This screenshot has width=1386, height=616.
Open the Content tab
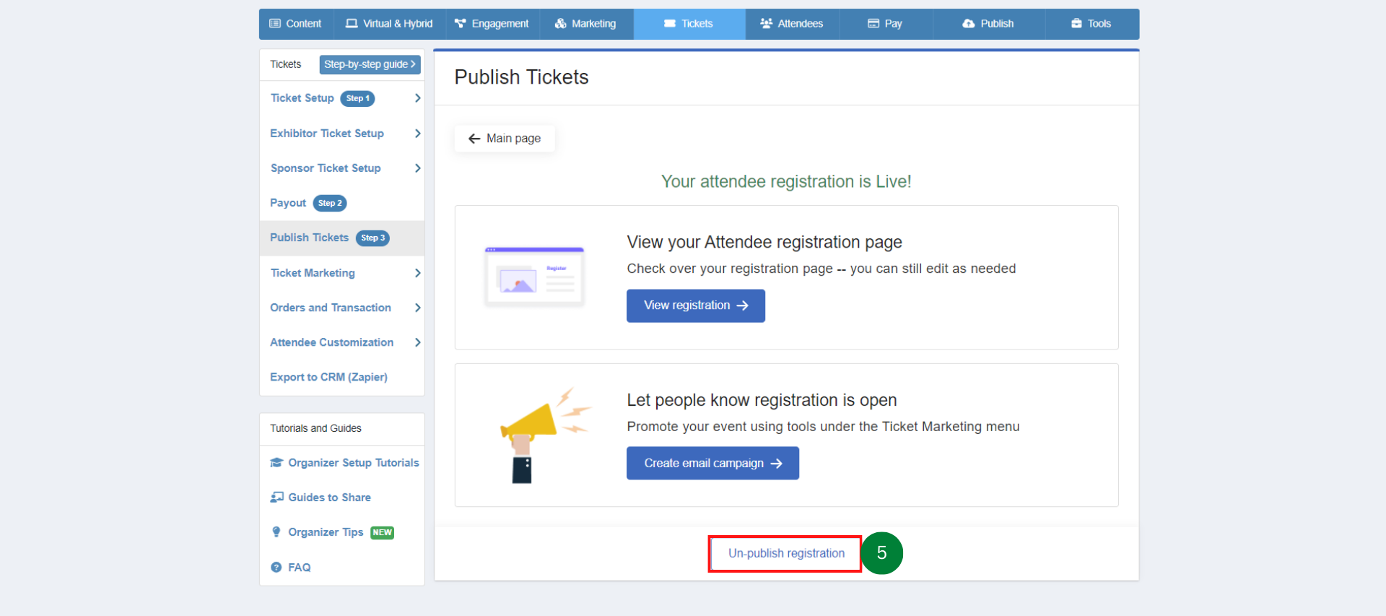tap(296, 24)
